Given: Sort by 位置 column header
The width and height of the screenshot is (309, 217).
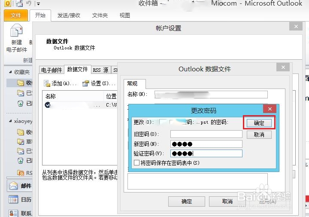Looking at the screenshot, I should pyautogui.click(x=111, y=96).
